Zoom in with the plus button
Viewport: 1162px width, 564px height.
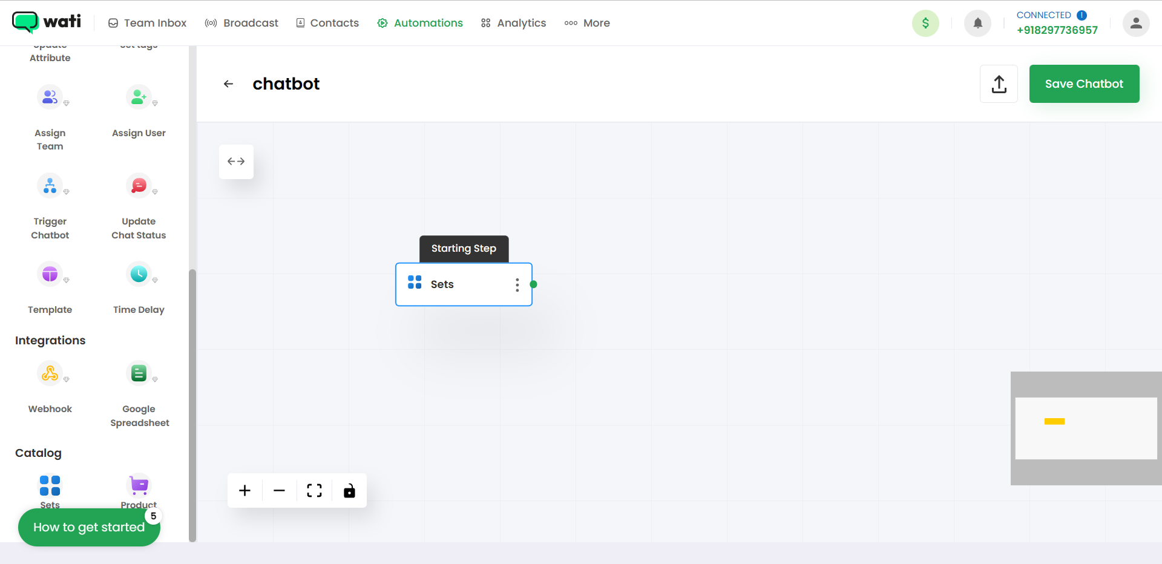[245, 491]
